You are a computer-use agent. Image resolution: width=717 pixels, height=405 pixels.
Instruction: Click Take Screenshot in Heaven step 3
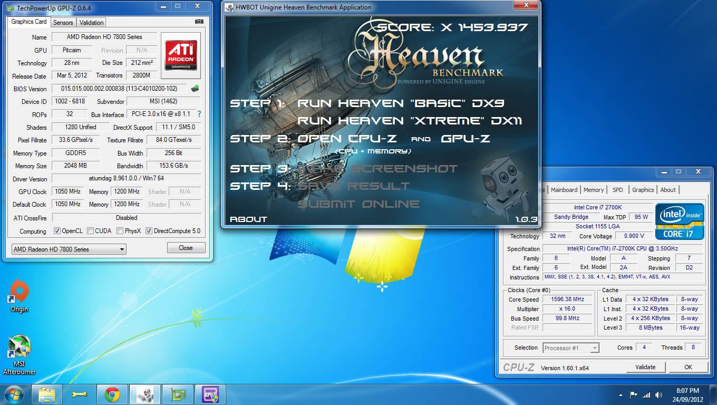[377, 169]
